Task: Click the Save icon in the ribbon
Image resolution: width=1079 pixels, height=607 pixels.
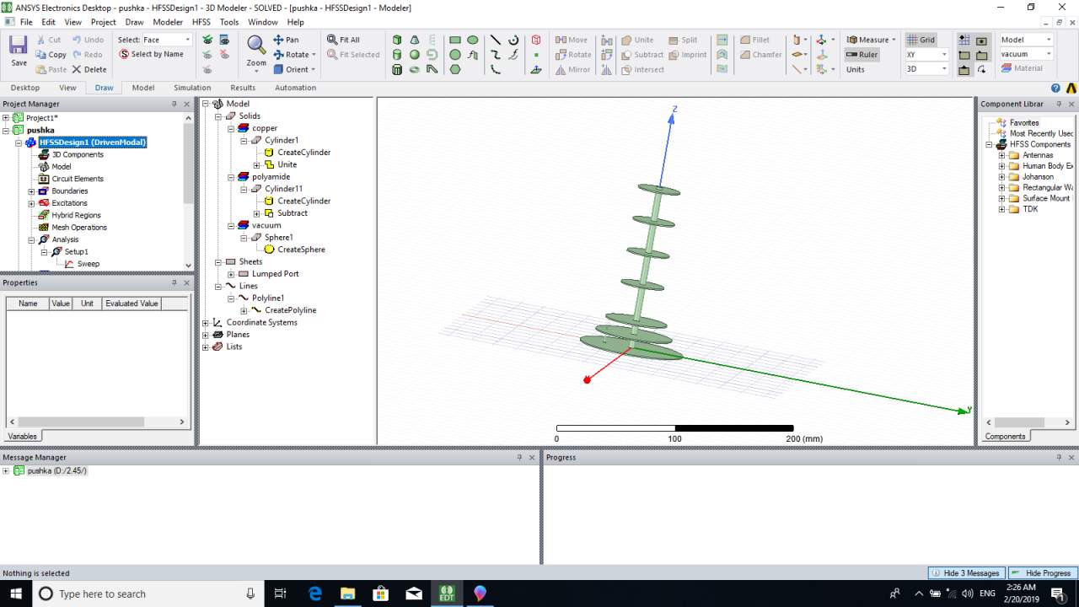Action: click(x=19, y=46)
